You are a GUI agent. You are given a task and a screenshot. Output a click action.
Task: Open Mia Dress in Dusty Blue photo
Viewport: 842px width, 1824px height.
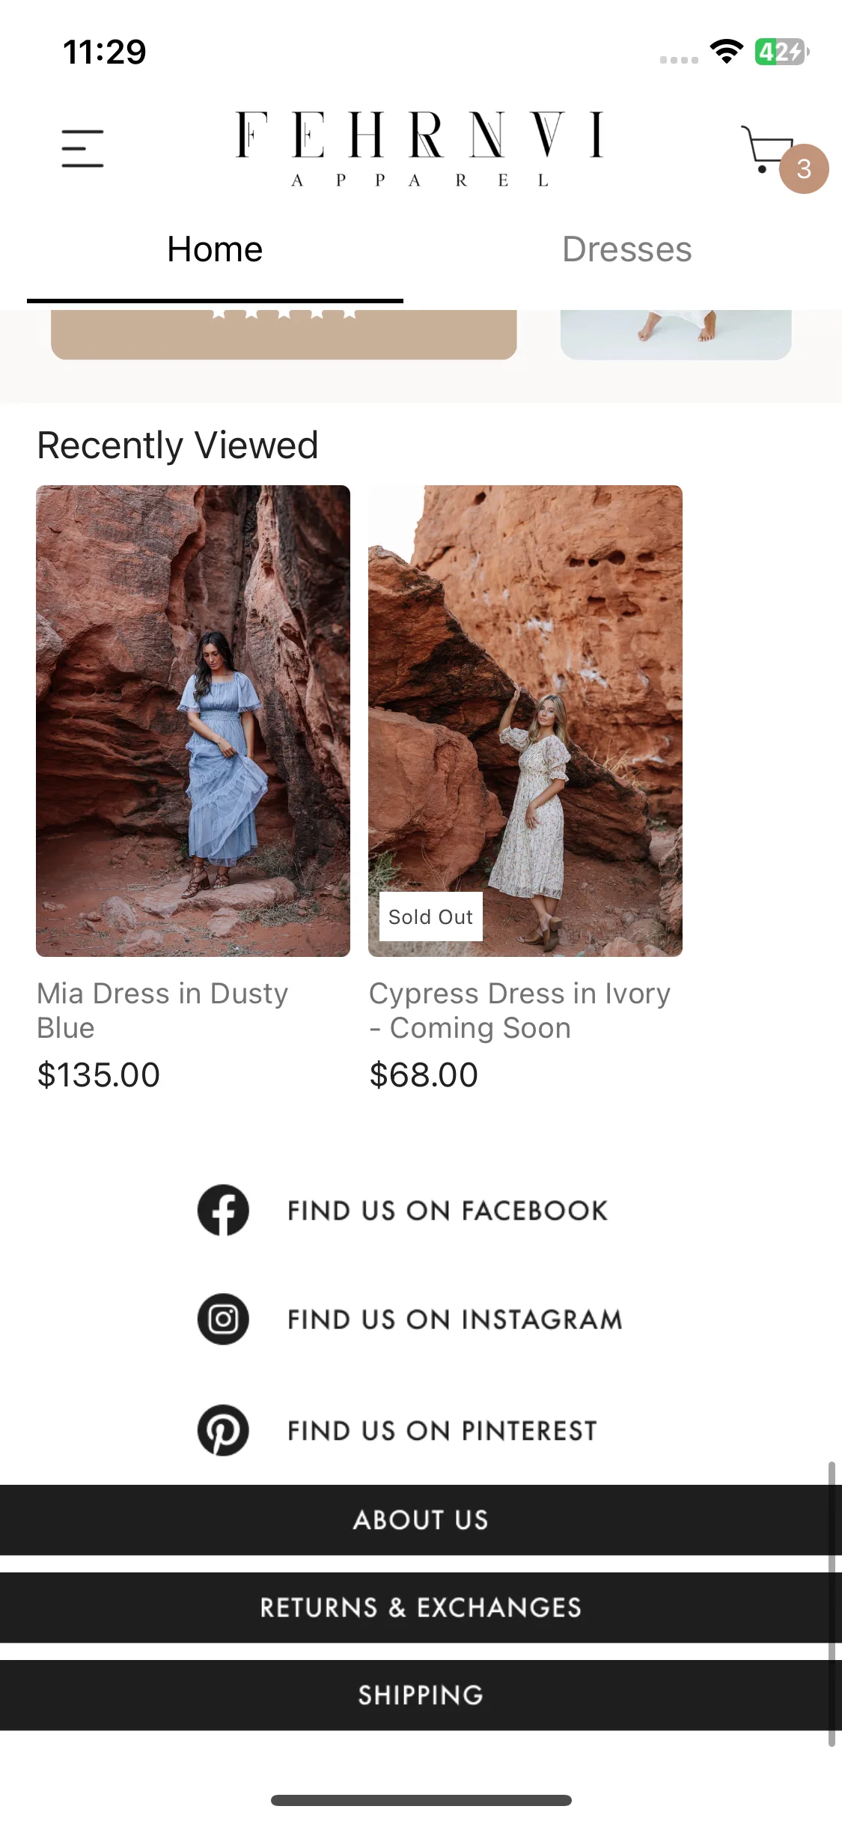pos(193,720)
